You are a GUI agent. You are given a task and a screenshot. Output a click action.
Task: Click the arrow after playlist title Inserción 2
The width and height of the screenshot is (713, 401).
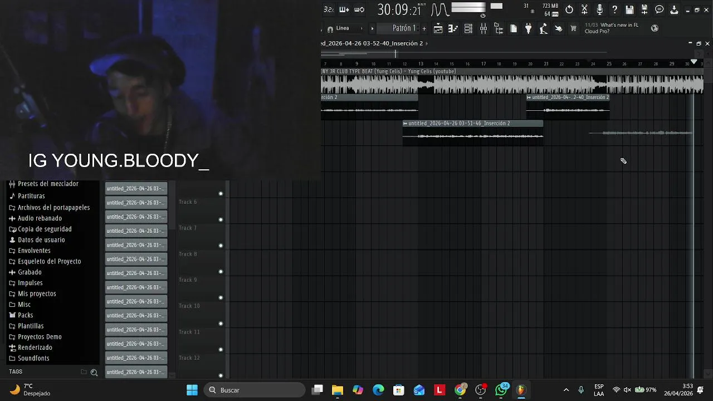point(427,43)
